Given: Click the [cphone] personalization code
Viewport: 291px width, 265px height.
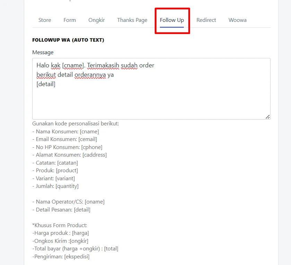Looking at the screenshot, I should coord(92,147).
